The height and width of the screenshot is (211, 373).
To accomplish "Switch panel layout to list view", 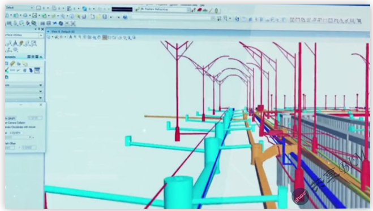I will 37,57.
